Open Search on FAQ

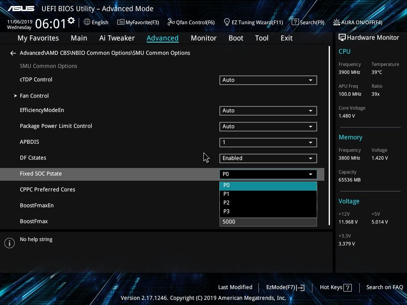(384, 288)
